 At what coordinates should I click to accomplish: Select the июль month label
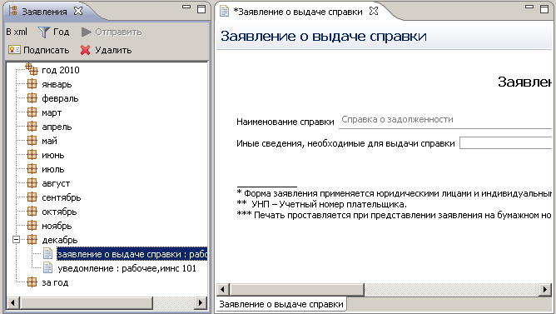coord(52,169)
